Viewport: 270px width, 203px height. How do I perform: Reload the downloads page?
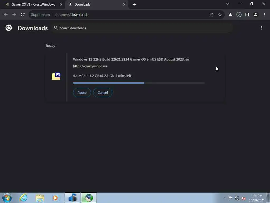point(23,15)
